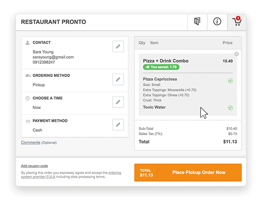Select the Cash payment method row
The width and height of the screenshot is (262, 205).
click(74, 126)
